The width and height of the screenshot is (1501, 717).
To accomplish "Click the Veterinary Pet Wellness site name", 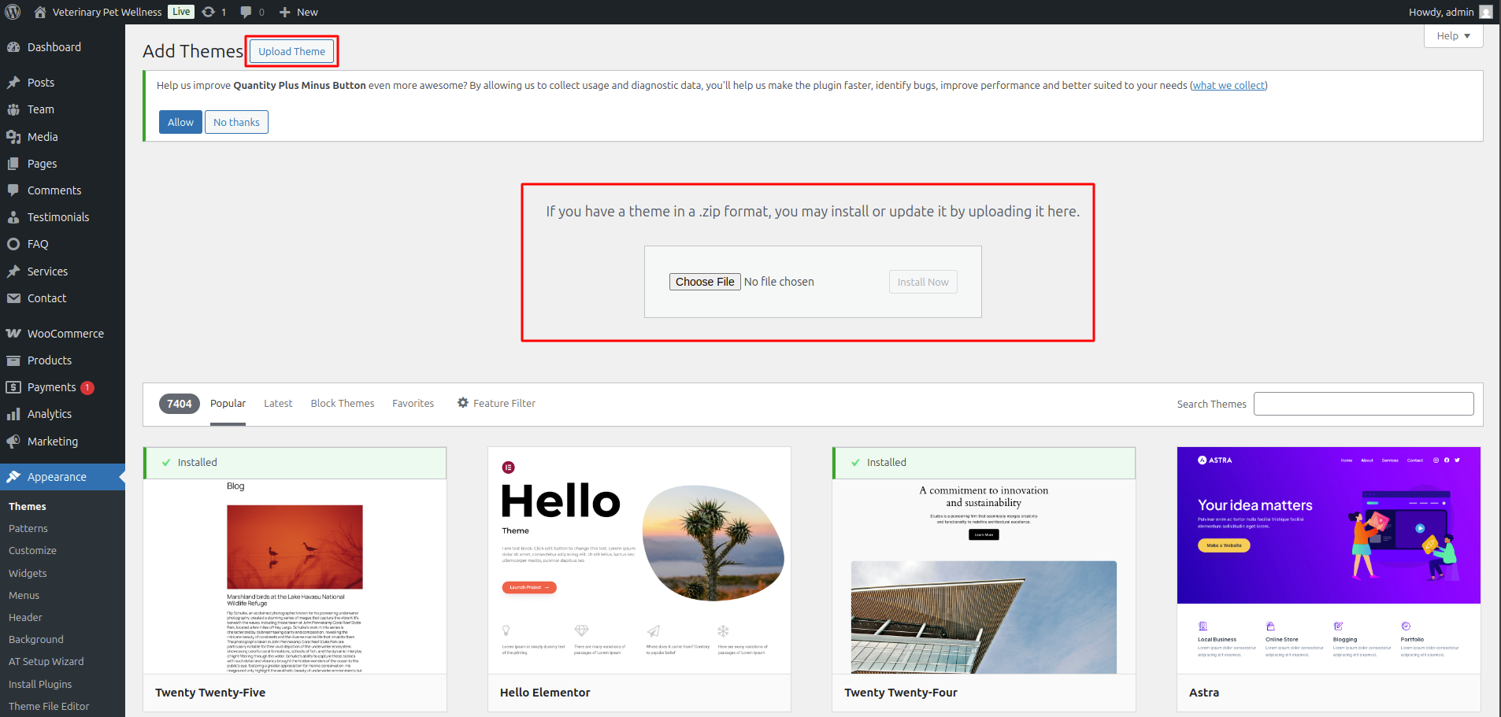I will tap(107, 12).
